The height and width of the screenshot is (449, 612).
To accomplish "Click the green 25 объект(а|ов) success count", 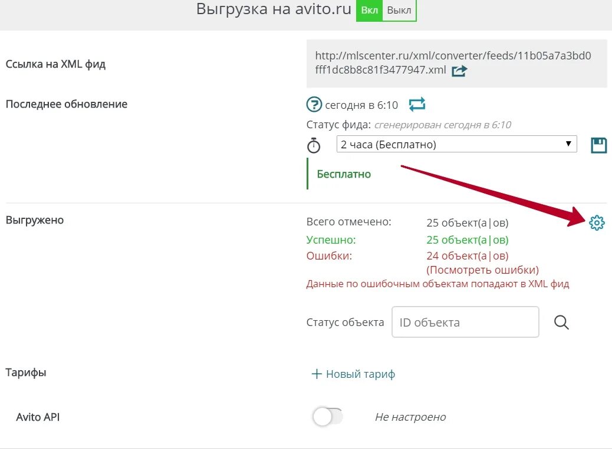I will [467, 240].
